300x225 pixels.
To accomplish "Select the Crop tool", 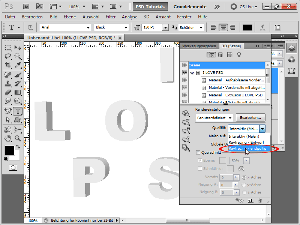I will [x=7, y=65].
